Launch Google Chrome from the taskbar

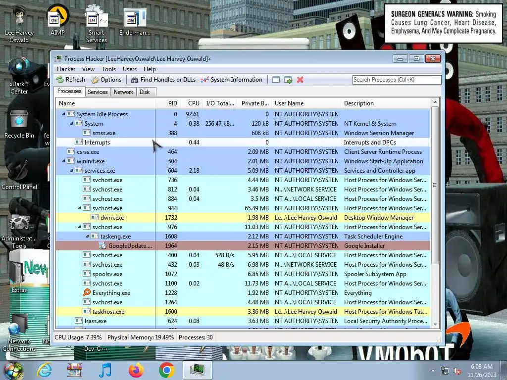tap(166, 370)
